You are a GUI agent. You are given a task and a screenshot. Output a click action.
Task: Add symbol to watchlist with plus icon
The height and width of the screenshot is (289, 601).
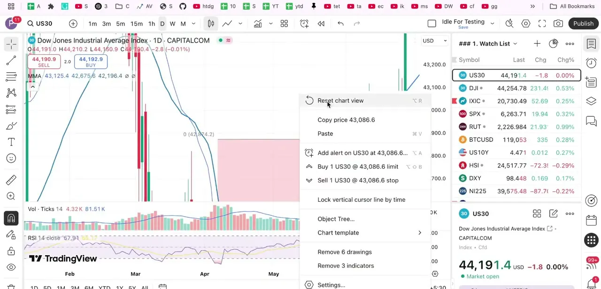tap(537, 44)
